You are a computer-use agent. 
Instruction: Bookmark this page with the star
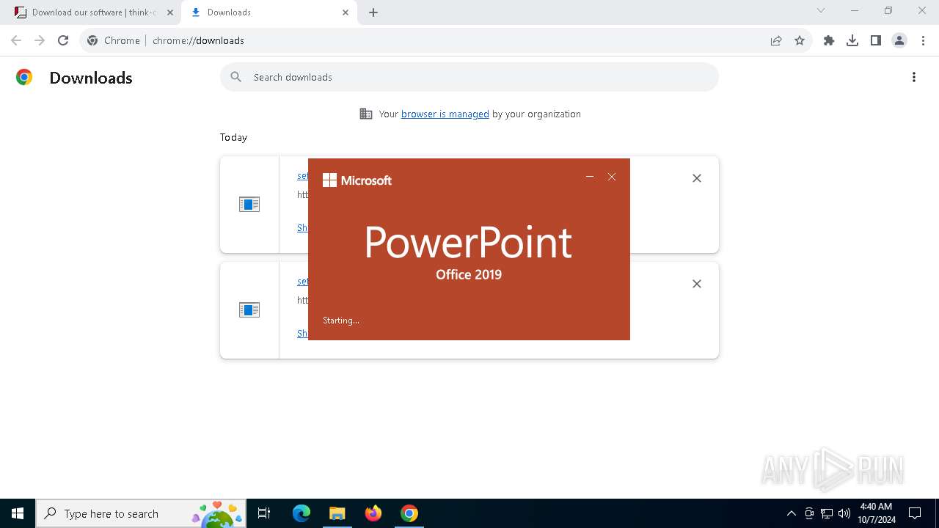tap(800, 40)
